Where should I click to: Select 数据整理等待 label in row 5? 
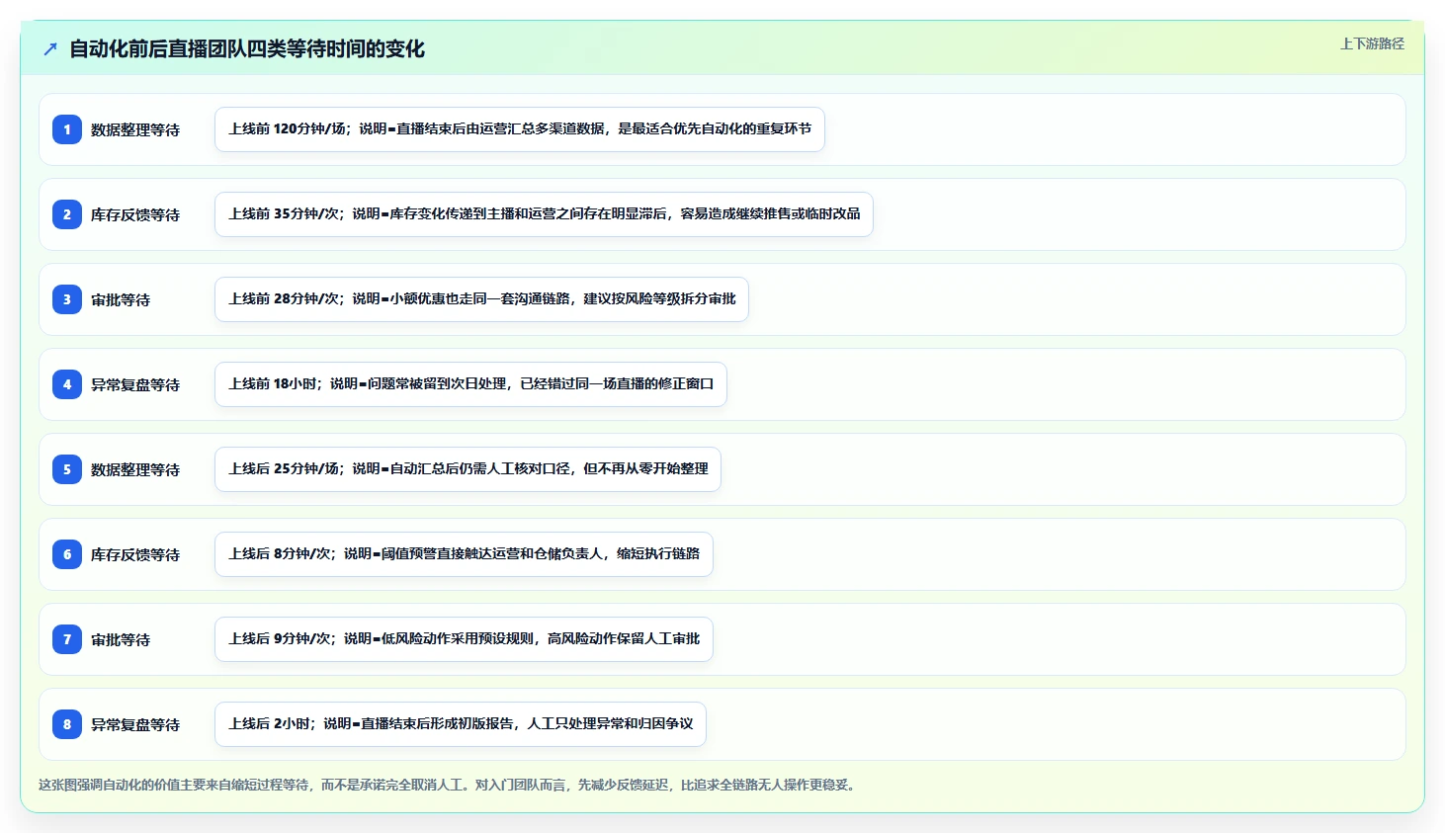(x=135, y=469)
